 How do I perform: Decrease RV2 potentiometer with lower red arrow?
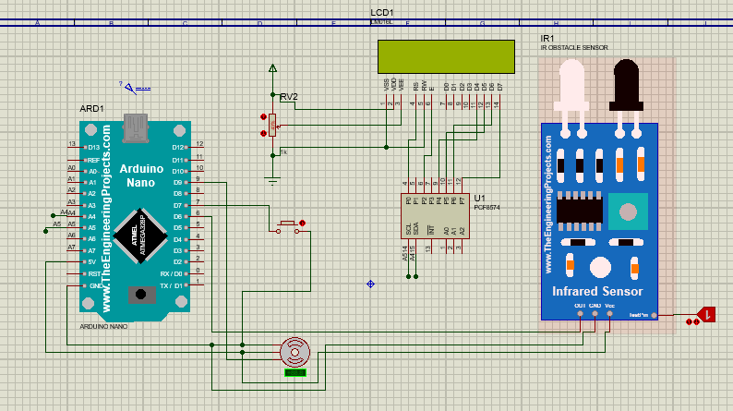click(263, 133)
